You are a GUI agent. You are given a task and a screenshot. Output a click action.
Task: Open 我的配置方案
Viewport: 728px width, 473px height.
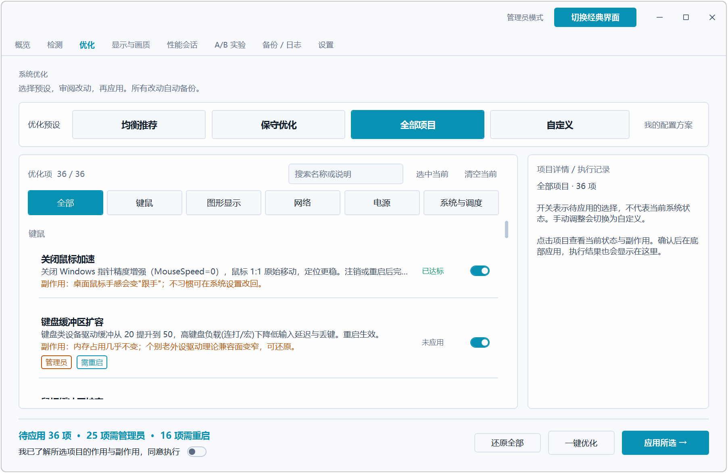coord(668,125)
